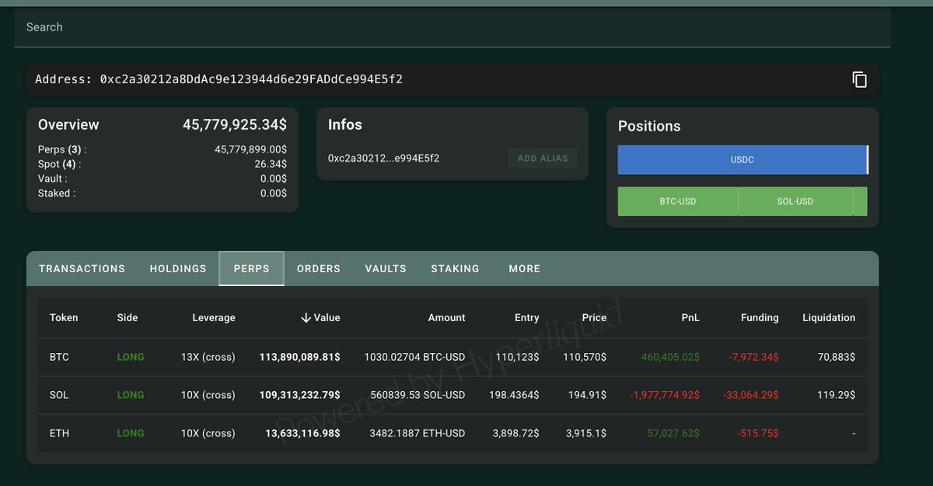Click the shortened address 0xc2a30212...e994E5f2

(384, 158)
